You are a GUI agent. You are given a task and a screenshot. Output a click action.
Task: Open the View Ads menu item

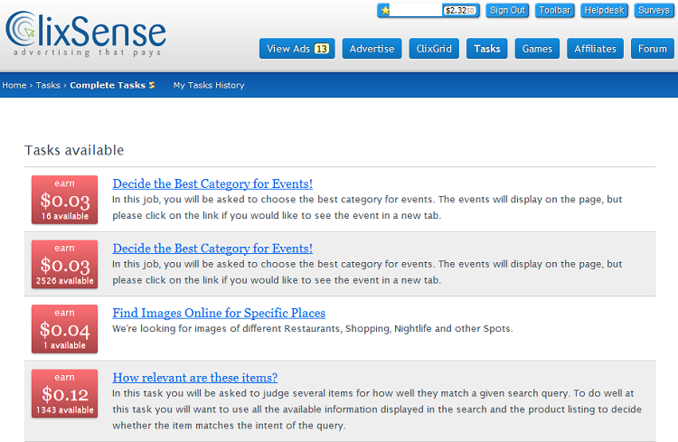[x=297, y=49]
